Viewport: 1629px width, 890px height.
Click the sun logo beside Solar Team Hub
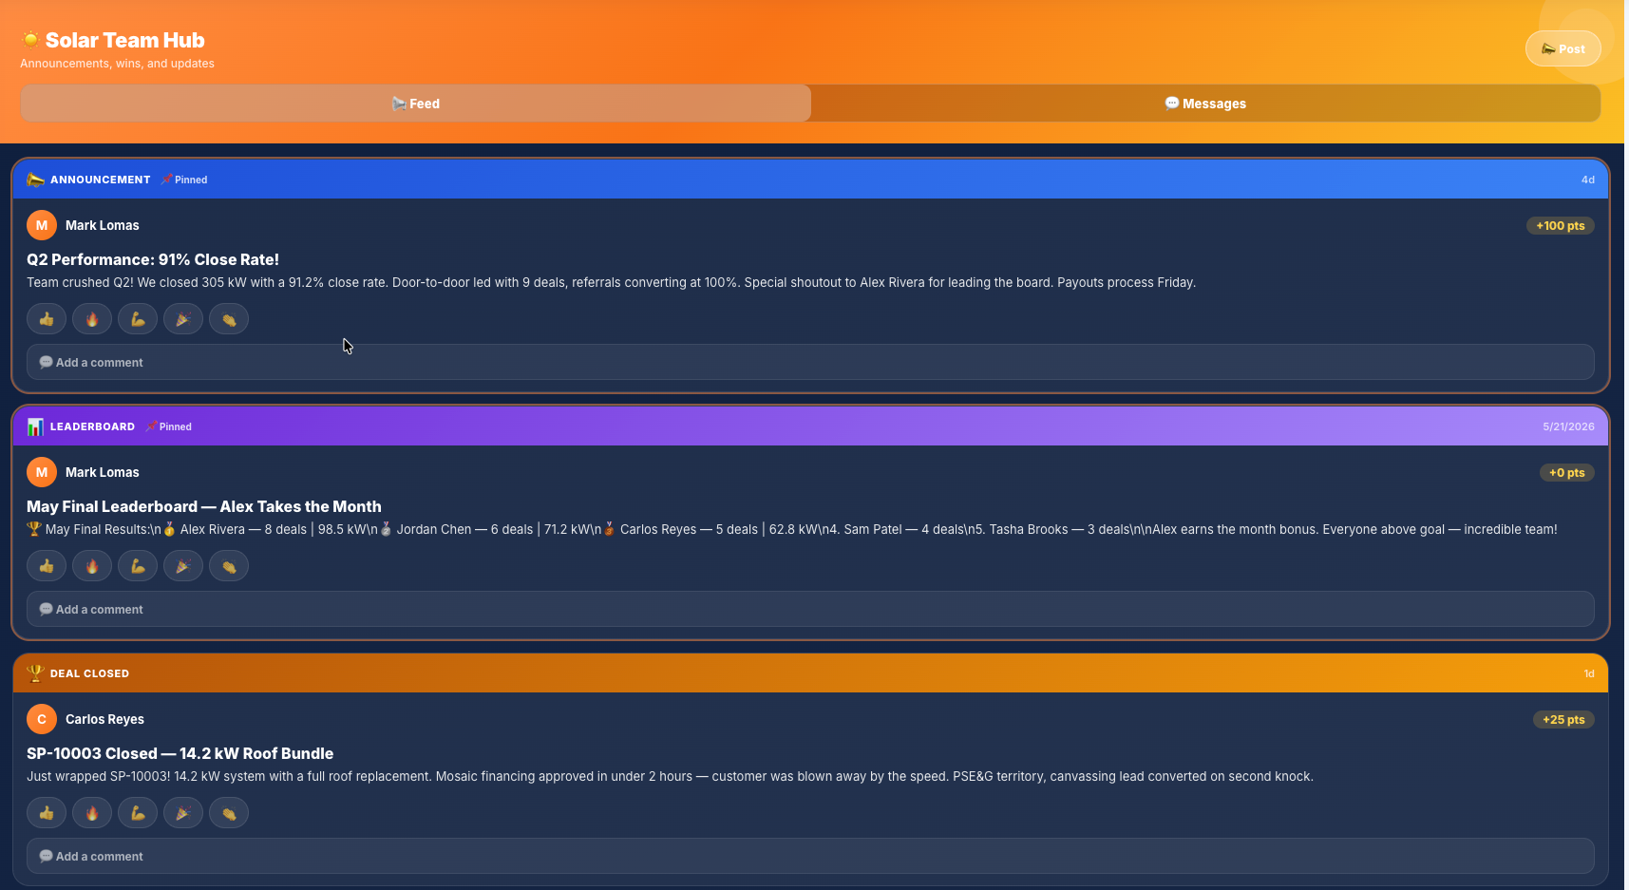click(30, 40)
